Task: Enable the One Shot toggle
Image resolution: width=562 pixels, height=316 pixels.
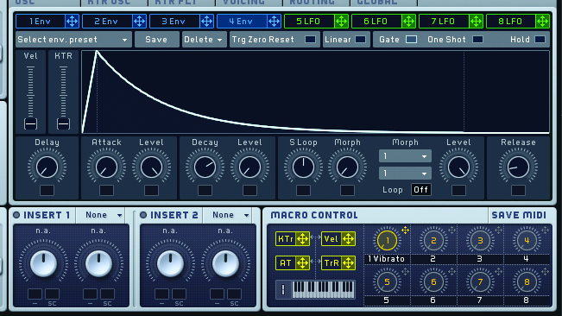Action: (x=477, y=40)
